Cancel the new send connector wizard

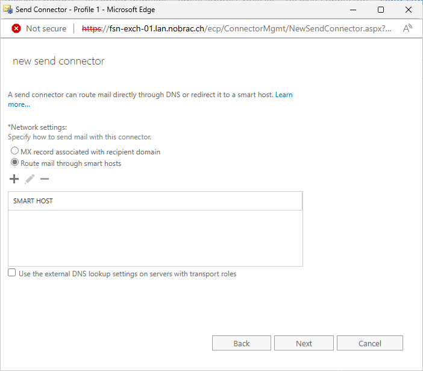[370, 343]
